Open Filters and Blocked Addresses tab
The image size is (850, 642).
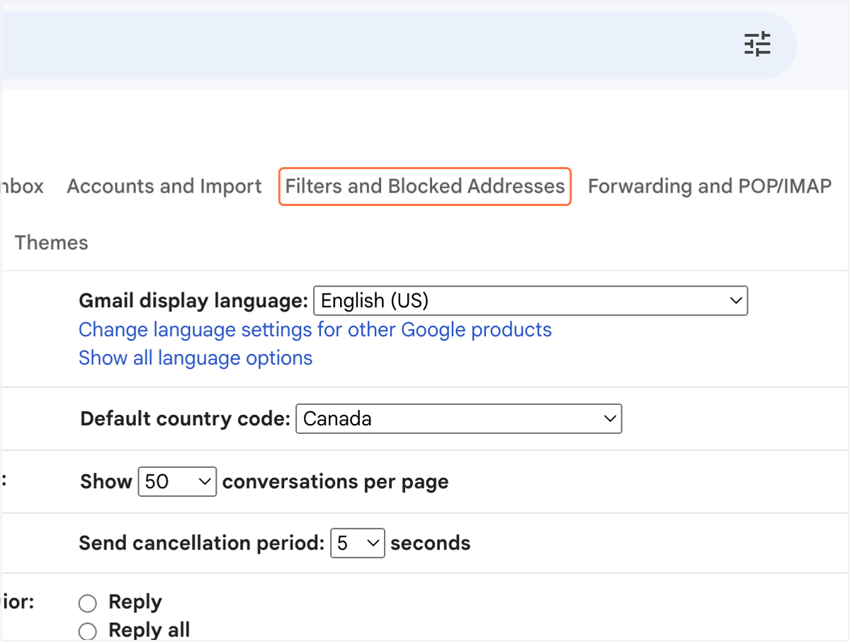[x=425, y=186]
